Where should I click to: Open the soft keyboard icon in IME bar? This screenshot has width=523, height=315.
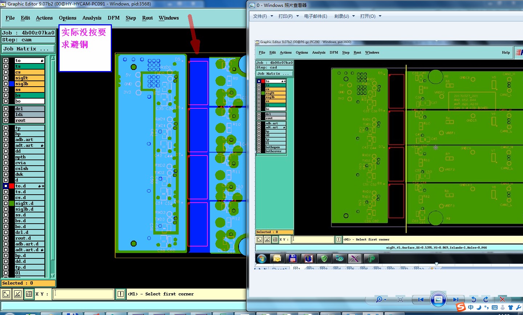tap(495, 307)
